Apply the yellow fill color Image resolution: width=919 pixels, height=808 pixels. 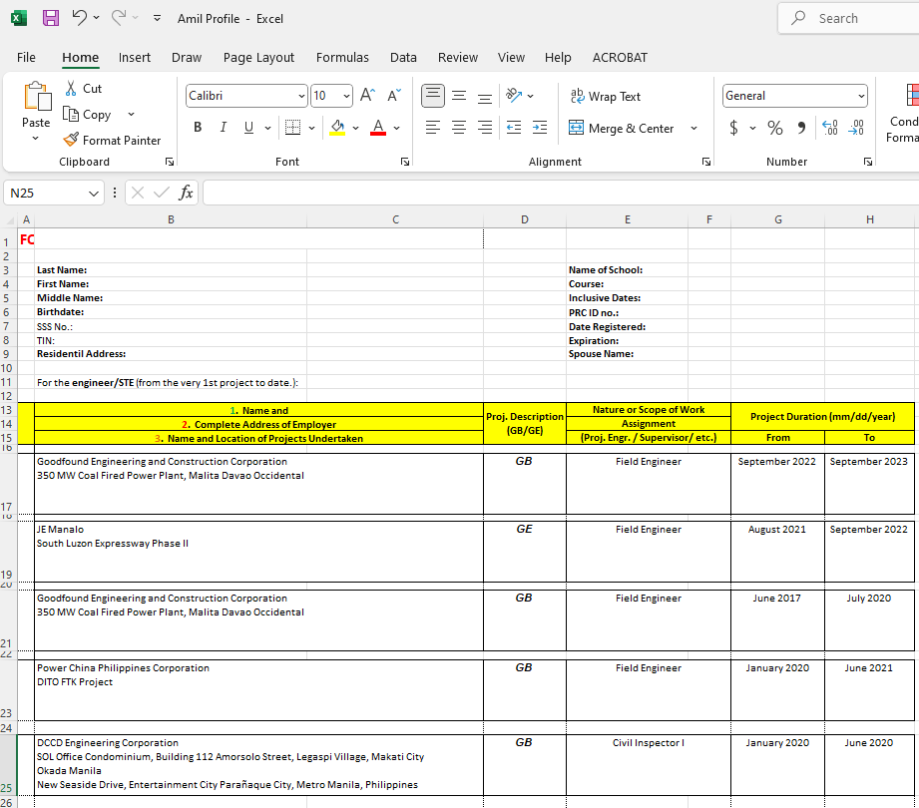[x=337, y=128]
